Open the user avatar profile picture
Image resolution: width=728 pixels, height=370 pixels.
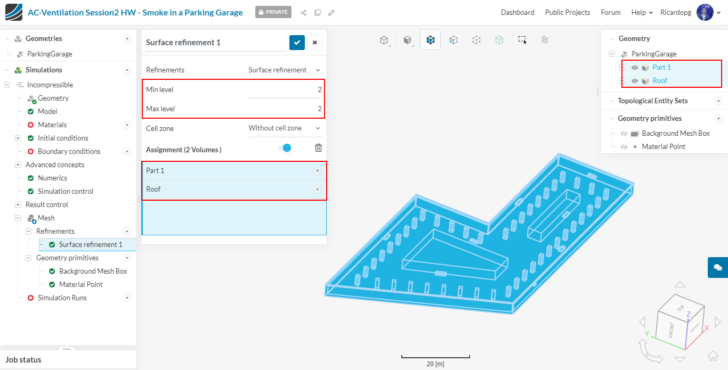pos(705,12)
